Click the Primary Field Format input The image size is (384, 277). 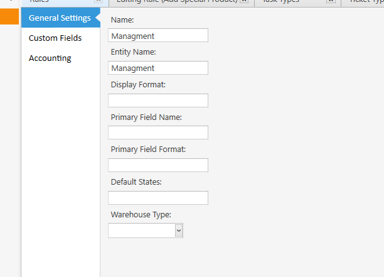(x=158, y=165)
